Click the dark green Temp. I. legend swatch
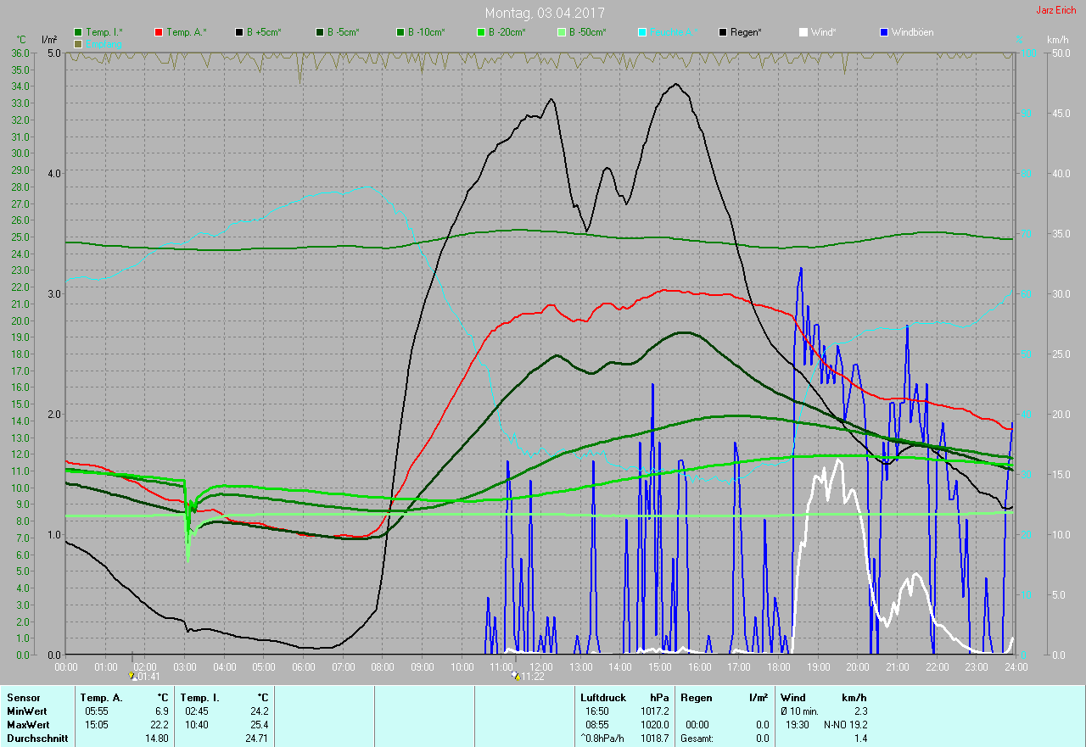This screenshot has width=1086, height=747. [79, 32]
